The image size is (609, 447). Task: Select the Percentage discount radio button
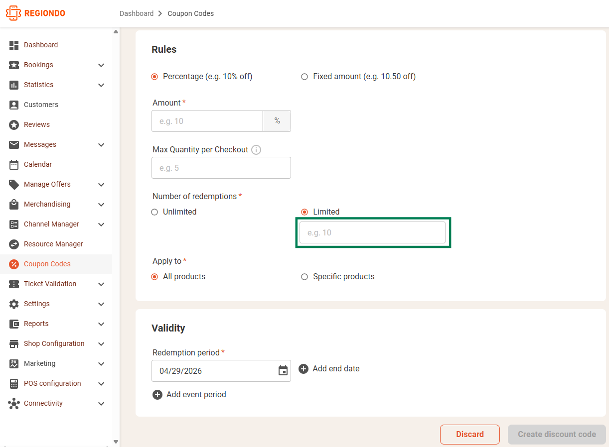point(154,77)
